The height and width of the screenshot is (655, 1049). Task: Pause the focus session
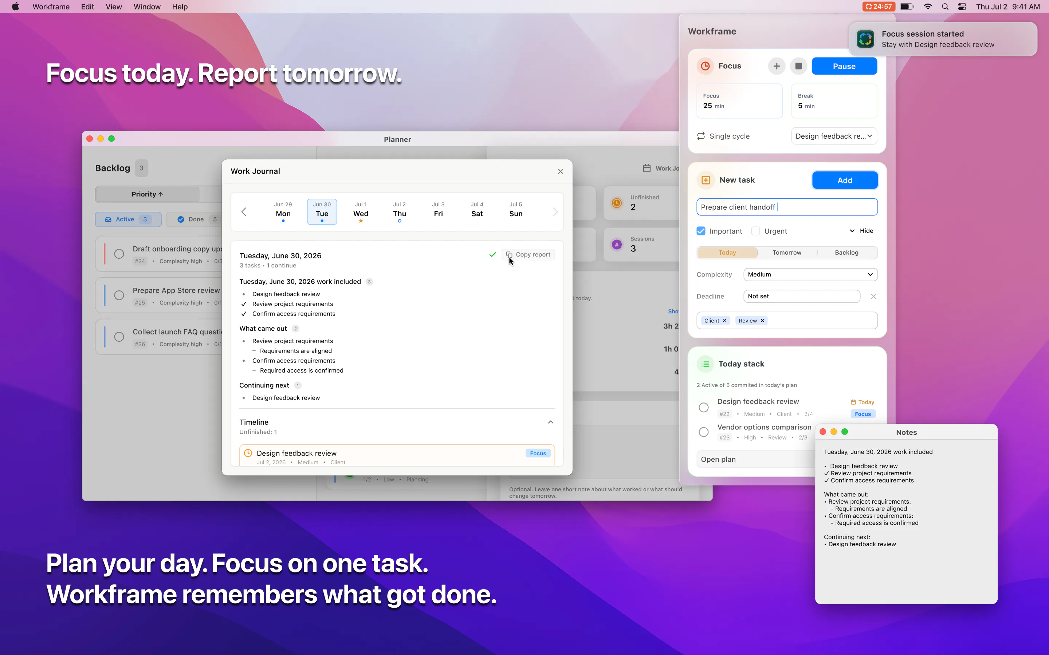[x=844, y=66]
